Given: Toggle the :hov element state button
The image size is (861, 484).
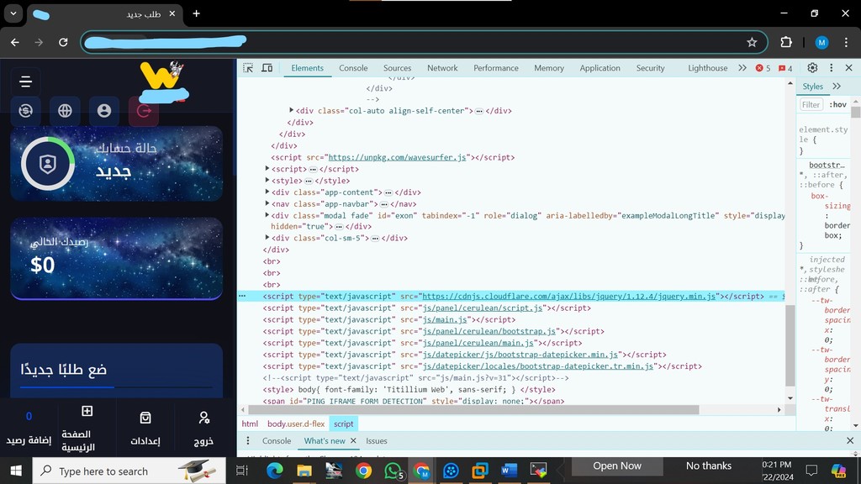Looking at the screenshot, I should (x=838, y=104).
